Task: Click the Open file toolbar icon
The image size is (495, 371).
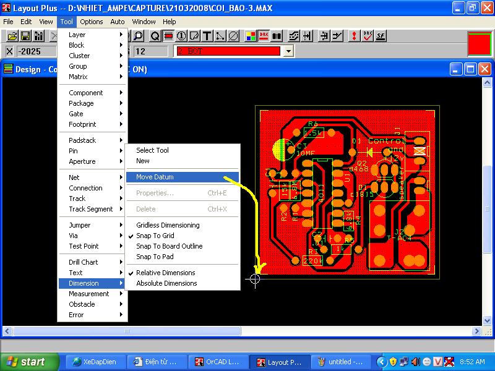Action: [x=12, y=36]
